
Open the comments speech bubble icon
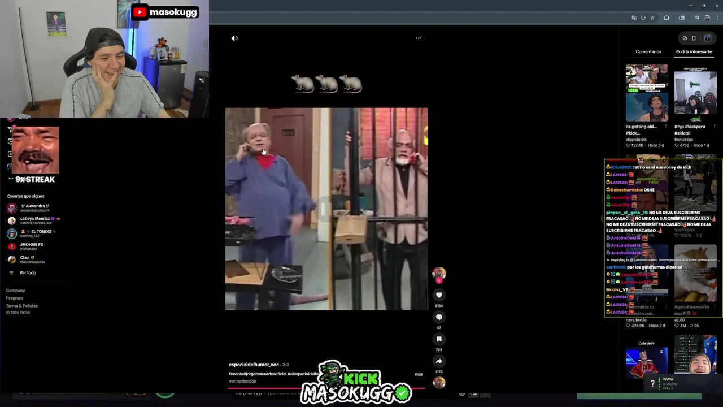(x=439, y=317)
